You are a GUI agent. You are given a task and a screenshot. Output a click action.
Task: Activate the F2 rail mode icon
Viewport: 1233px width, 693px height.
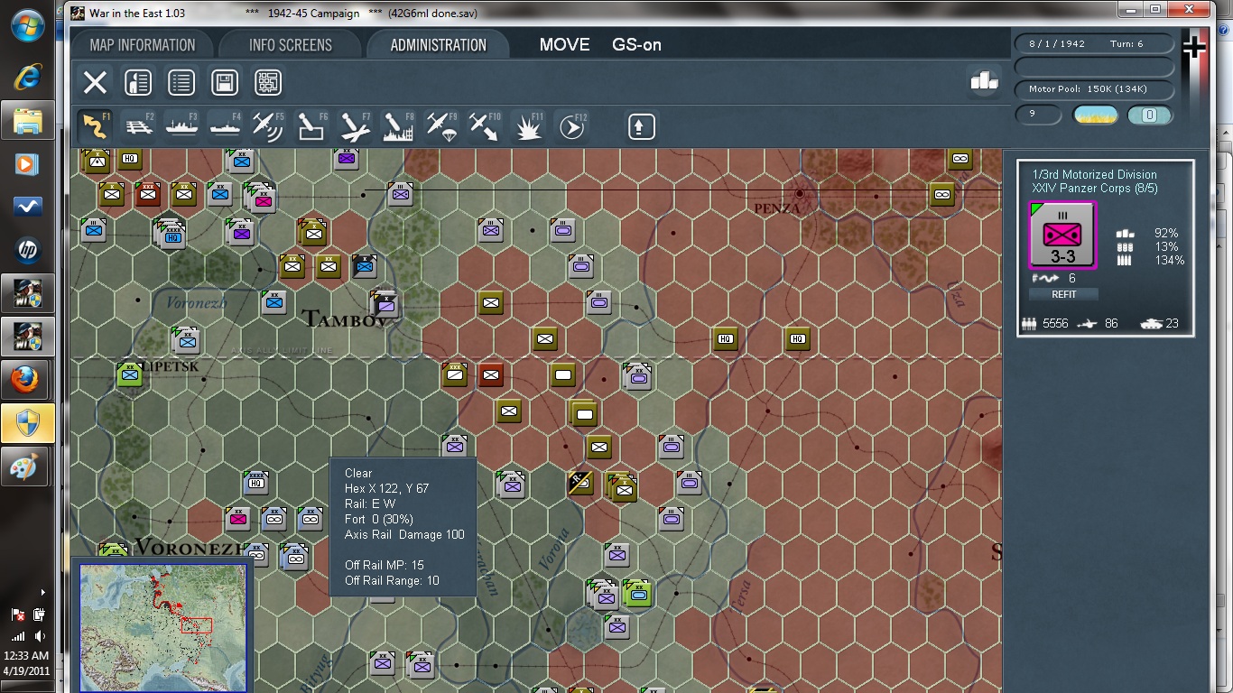[x=138, y=126]
